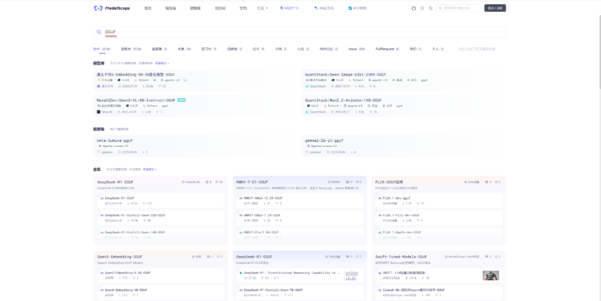Open the FLUX-GGUF版本 collection title
Screen dimensions: 601x301
click(388, 182)
